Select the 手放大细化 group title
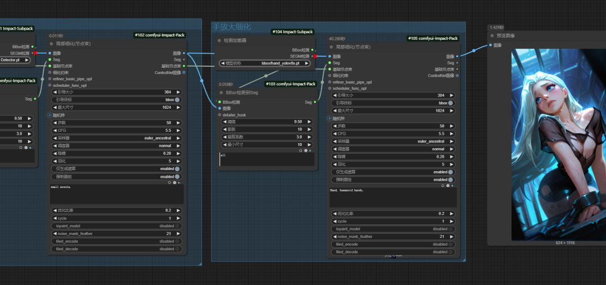 click(x=232, y=26)
